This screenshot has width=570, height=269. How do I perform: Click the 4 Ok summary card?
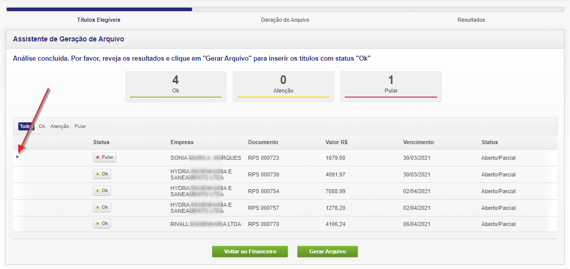point(175,86)
